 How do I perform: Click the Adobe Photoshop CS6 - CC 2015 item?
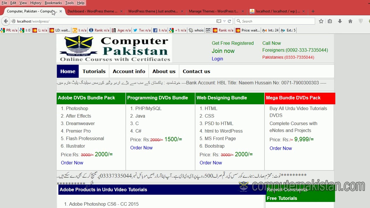pyautogui.click(x=104, y=204)
